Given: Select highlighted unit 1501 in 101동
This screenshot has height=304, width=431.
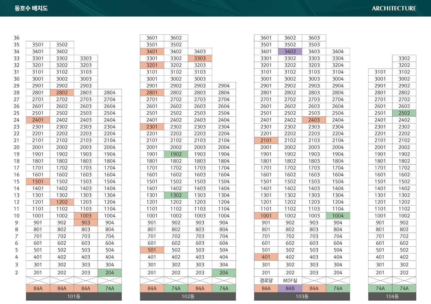Looking at the screenshot, I should (38, 181).
